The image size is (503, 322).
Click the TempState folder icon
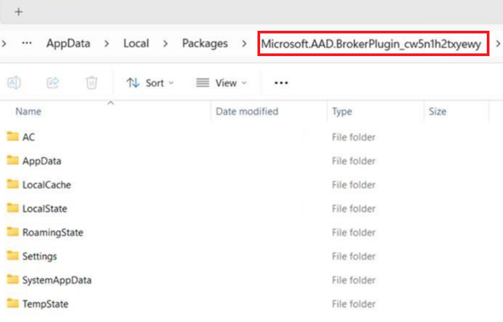pos(13,303)
